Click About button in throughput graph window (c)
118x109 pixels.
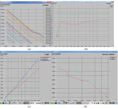pos(6,54)
